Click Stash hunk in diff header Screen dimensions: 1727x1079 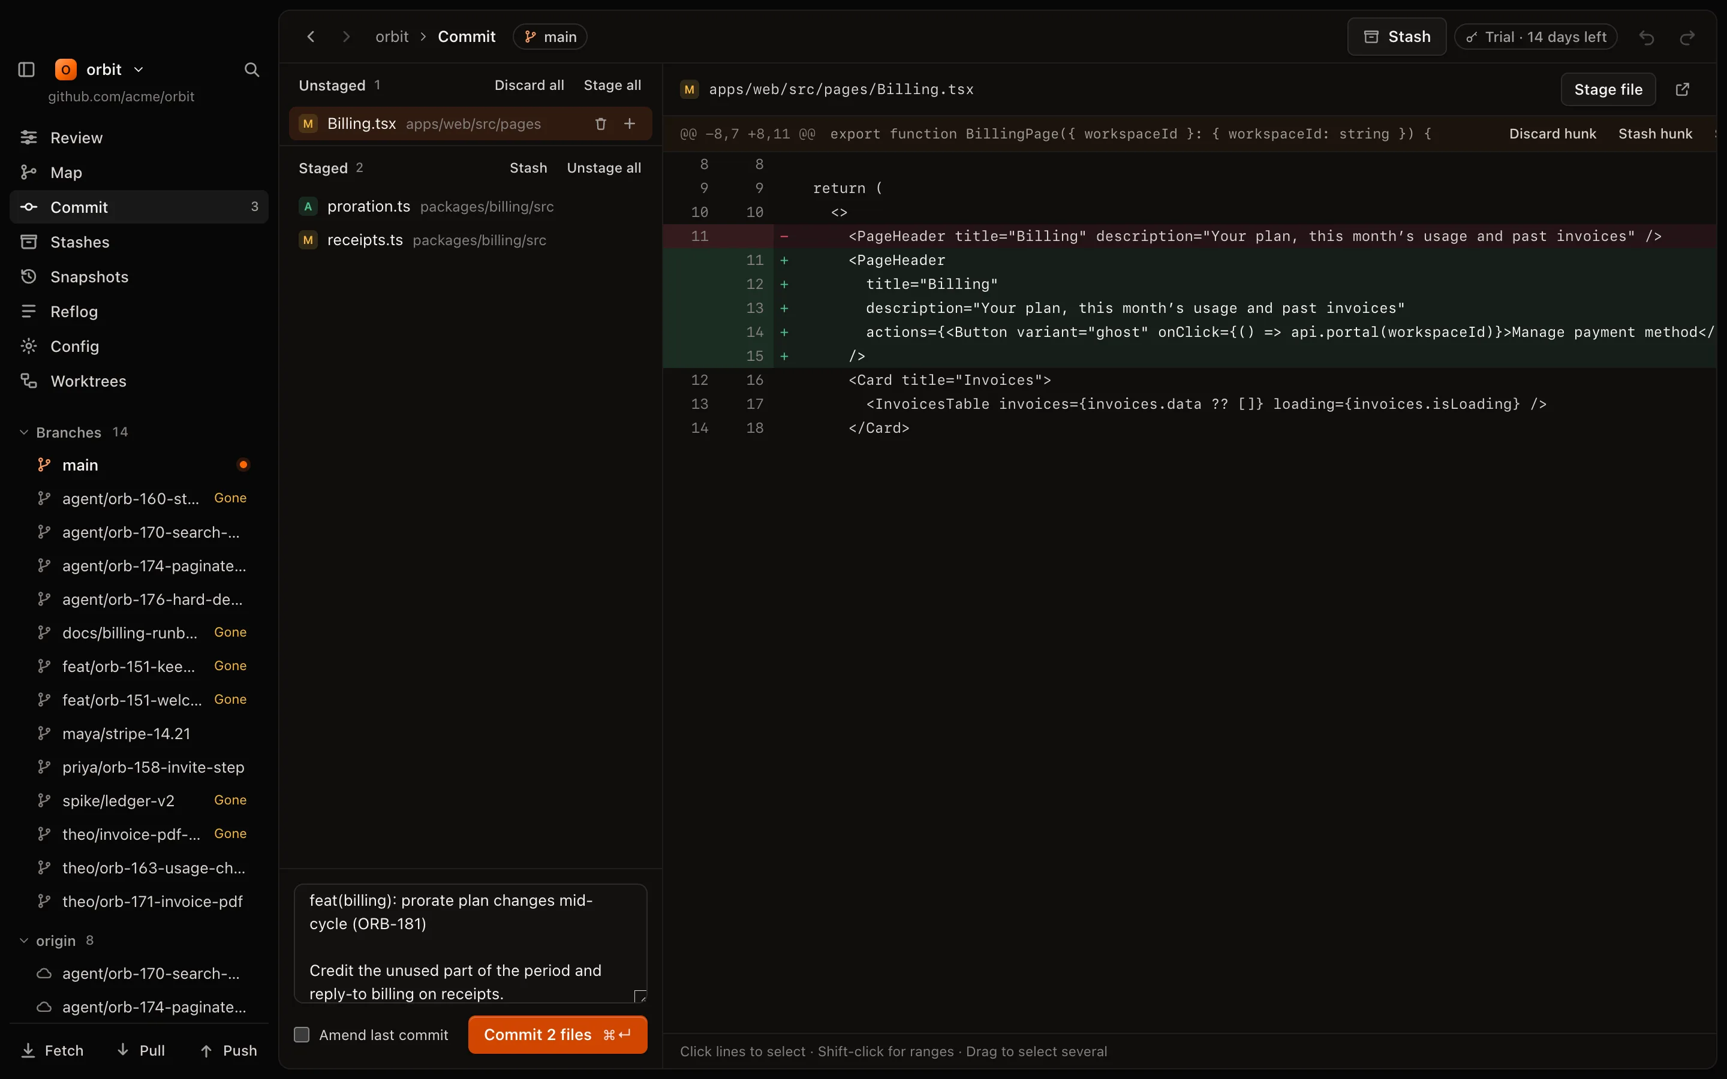[x=1655, y=134]
